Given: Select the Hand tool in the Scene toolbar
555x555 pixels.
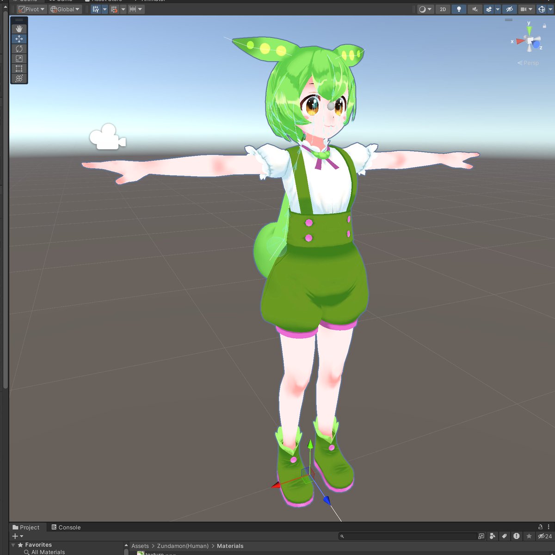Looking at the screenshot, I should coord(19,28).
